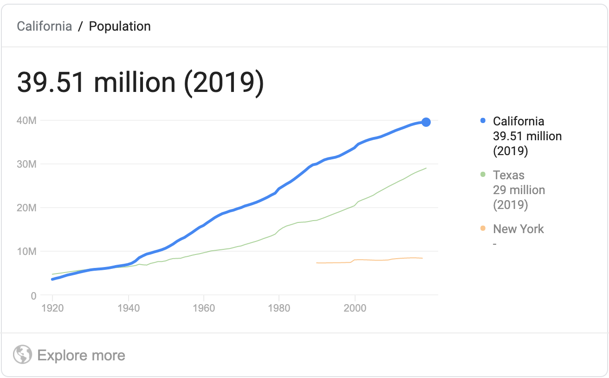Click the orange New York legend dot
Image resolution: width=609 pixels, height=378 pixels.
pos(483,228)
